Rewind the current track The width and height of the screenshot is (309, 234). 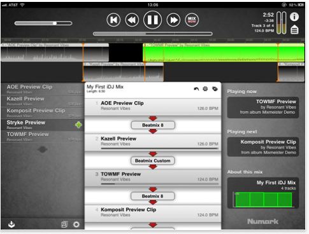click(x=132, y=20)
